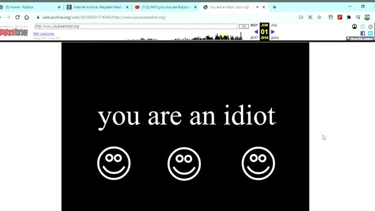
Task: Open the Wayback Machine help icon
Action: point(363,26)
